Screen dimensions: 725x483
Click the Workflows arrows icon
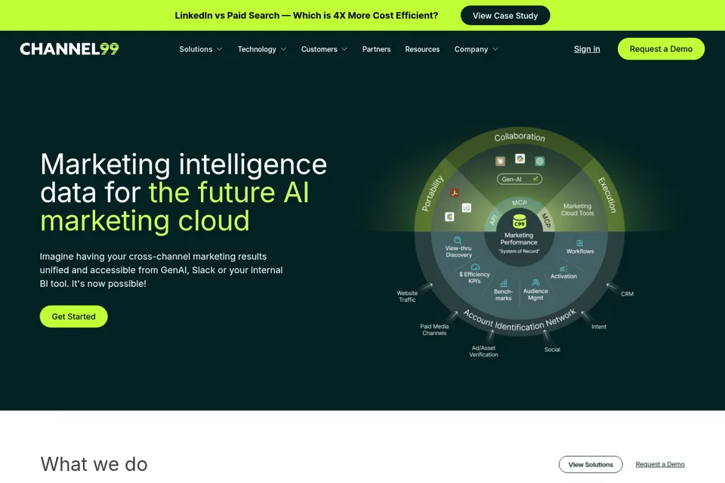[580, 243]
